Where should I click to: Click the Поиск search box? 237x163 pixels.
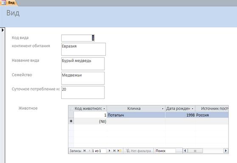(x=166, y=151)
